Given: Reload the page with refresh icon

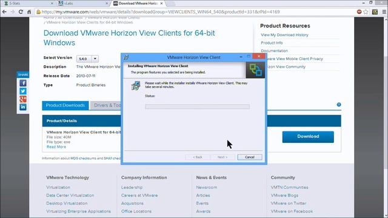Looking at the screenshot, I should [21, 12].
